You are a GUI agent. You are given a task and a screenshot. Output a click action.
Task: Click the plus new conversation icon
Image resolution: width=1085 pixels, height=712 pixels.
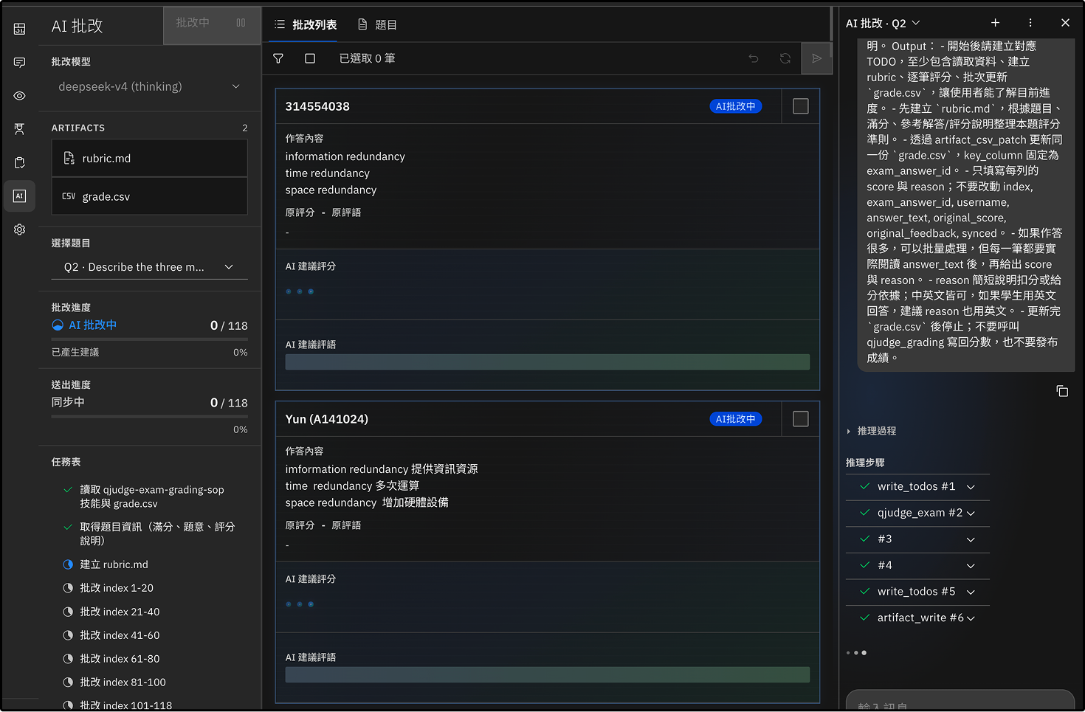coord(995,23)
